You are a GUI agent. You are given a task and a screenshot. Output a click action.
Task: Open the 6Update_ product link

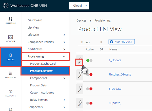115,103
